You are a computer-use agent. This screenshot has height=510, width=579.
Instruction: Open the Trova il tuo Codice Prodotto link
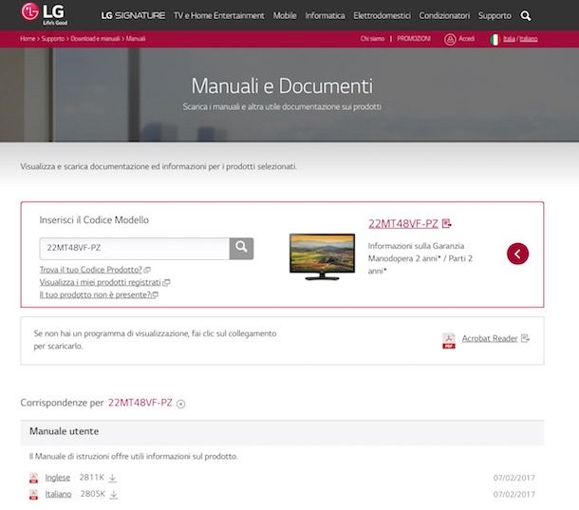tap(91, 270)
